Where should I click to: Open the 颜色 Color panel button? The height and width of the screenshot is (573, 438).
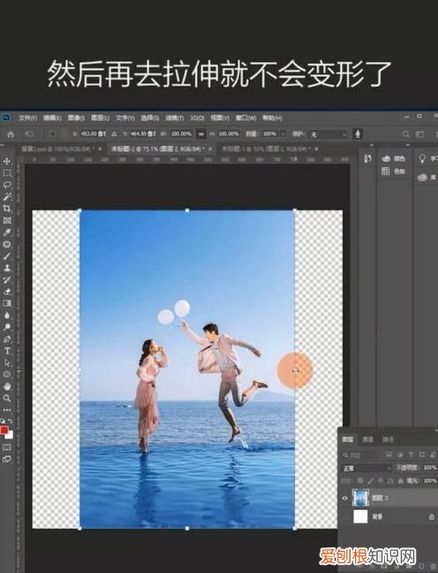click(394, 158)
